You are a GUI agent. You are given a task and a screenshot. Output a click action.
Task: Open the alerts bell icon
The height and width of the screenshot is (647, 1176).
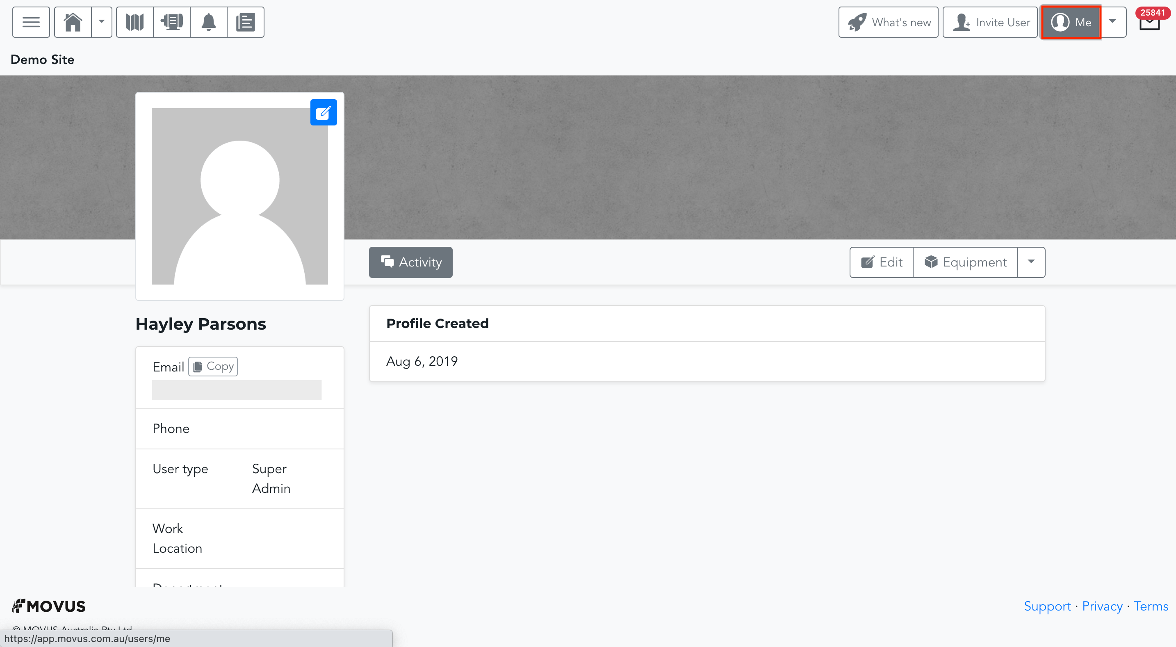209,22
